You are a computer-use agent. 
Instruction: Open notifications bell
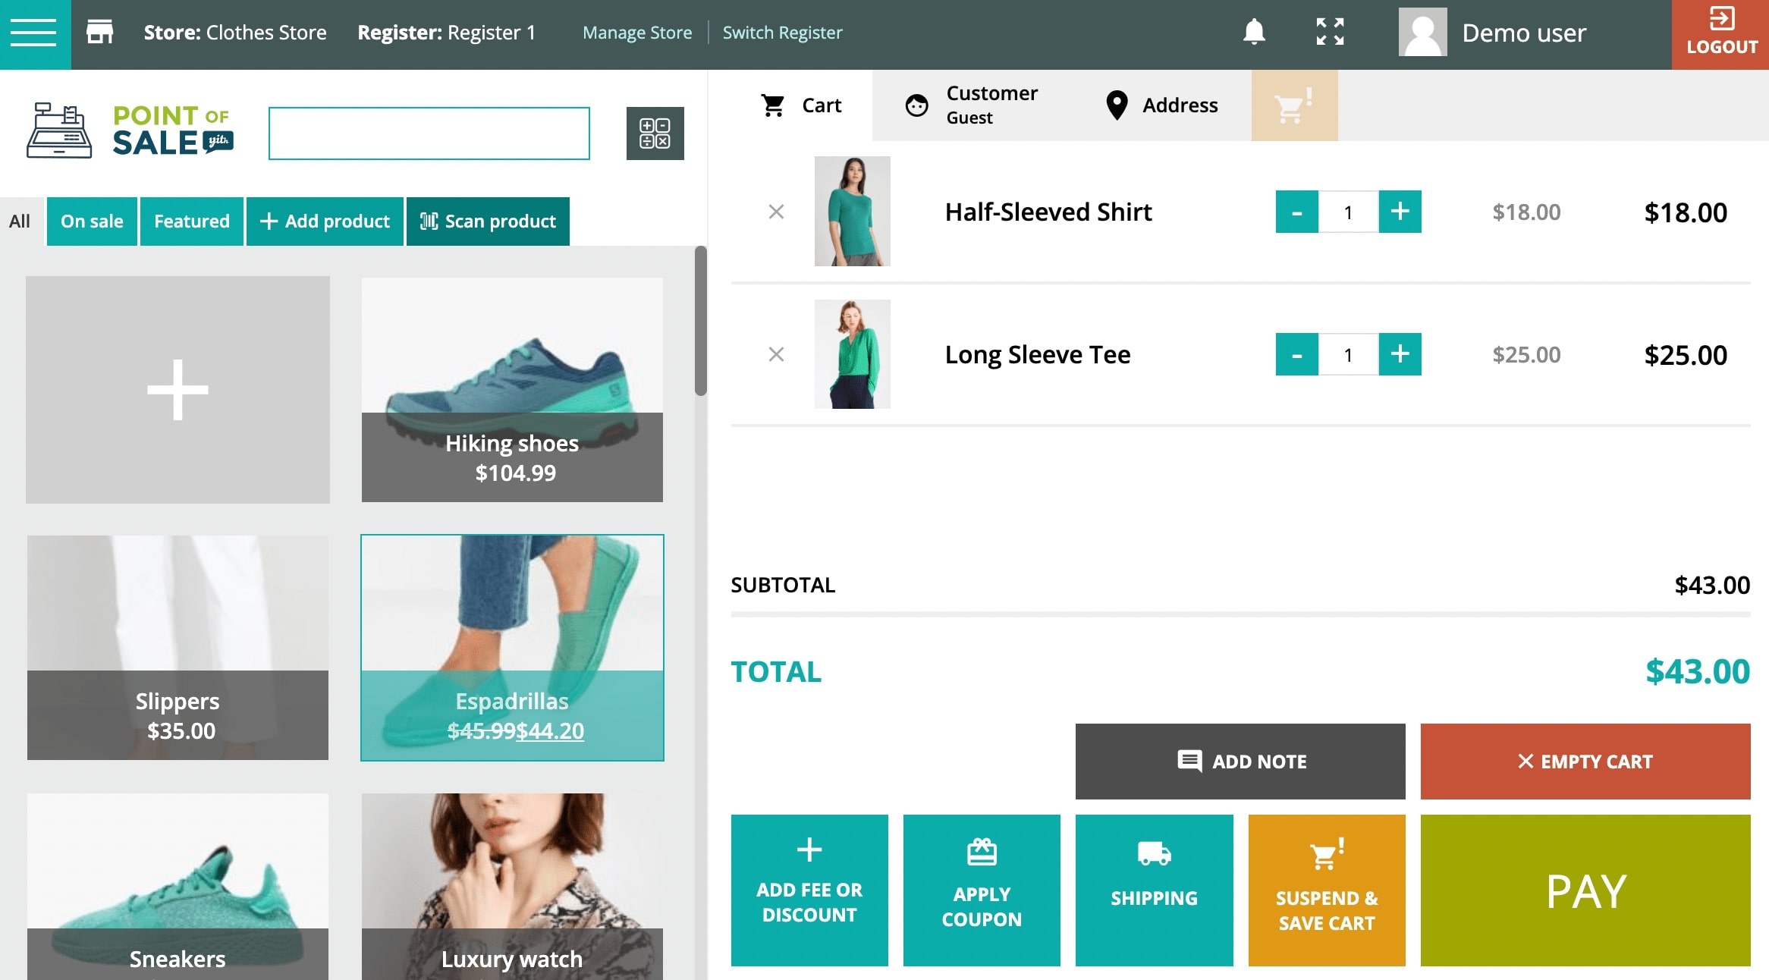[1254, 32]
